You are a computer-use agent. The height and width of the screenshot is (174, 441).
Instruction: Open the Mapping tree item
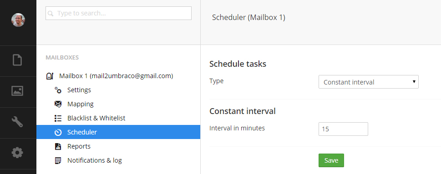coord(81,104)
